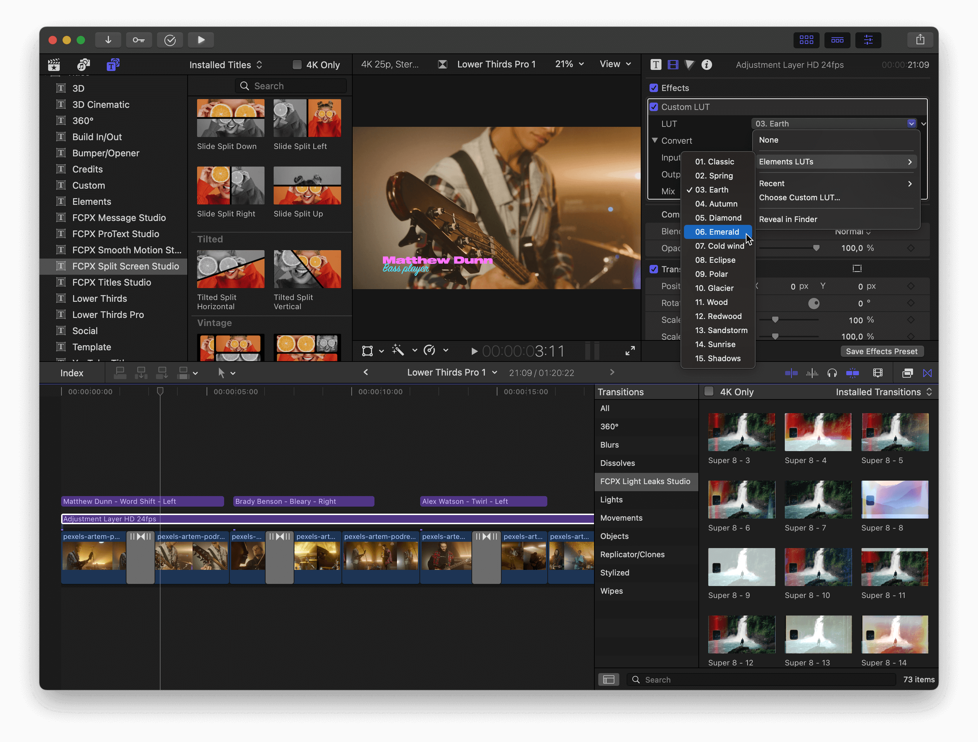Open the share export icon

[920, 40]
